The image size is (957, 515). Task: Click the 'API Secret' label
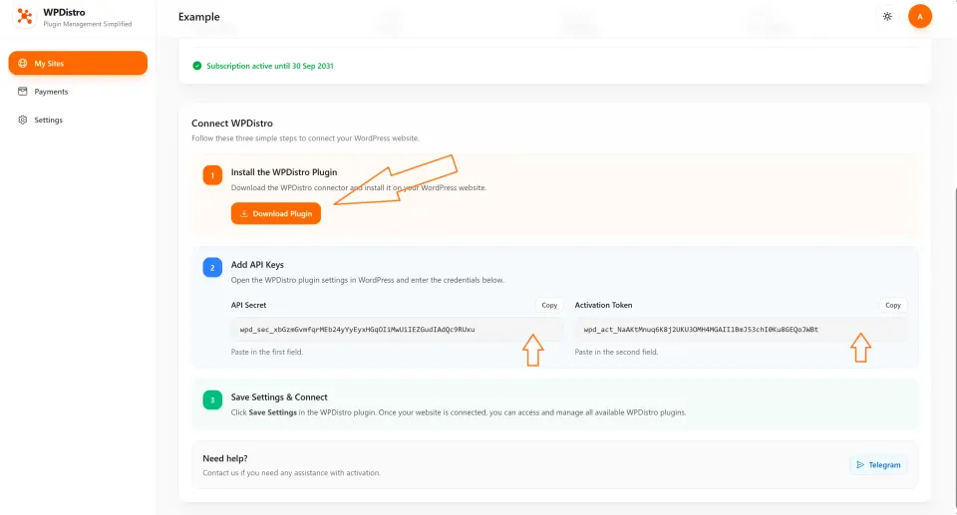point(248,305)
